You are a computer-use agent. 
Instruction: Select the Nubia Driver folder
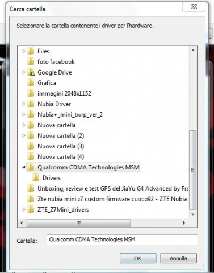tap(54, 104)
